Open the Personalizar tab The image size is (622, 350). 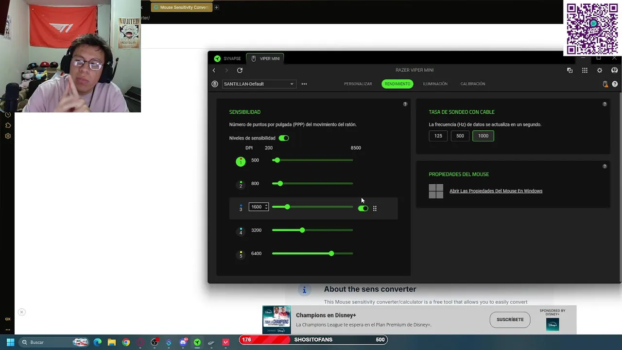coord(358,84)
